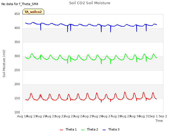
Task: Click the green Theta 2 legend swatch
Action: [83, 130]
